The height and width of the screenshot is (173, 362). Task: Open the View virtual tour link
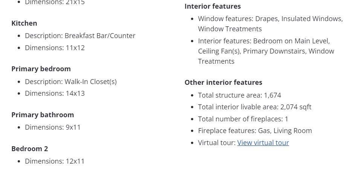[263, 143]
